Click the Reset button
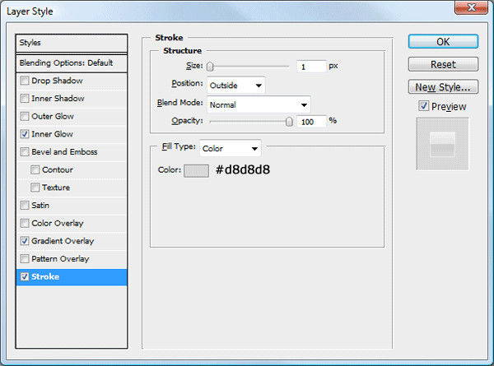The image size is (494, 366). pos(443,64)
